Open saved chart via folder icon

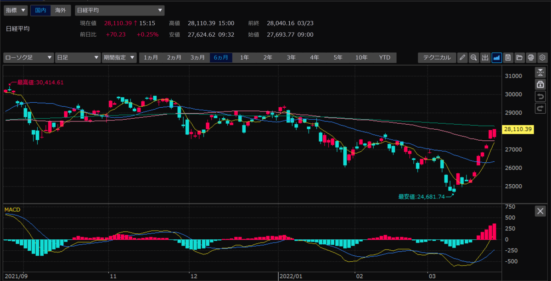click(519, 58)
